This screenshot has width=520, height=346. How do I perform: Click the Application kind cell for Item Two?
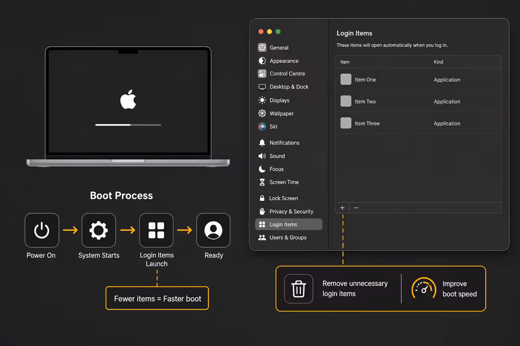[447, 102]
